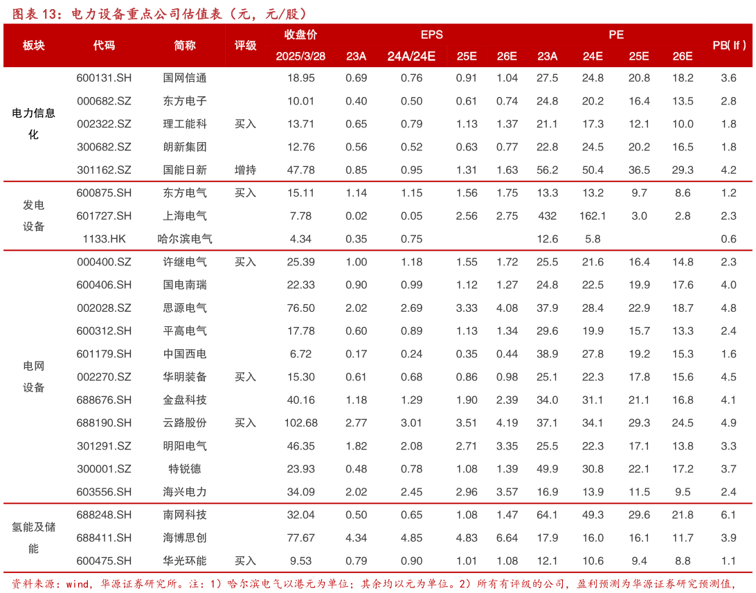The height and width of the screenshot is (593, 756).
Task: Select company name "特锐德"
Action: click(x=185, y=469)
